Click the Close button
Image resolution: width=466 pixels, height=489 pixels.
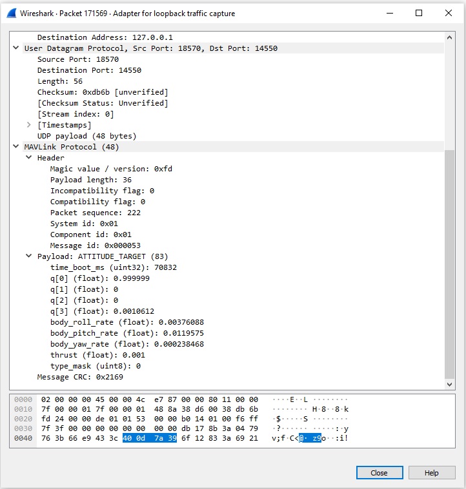(380, 473)
